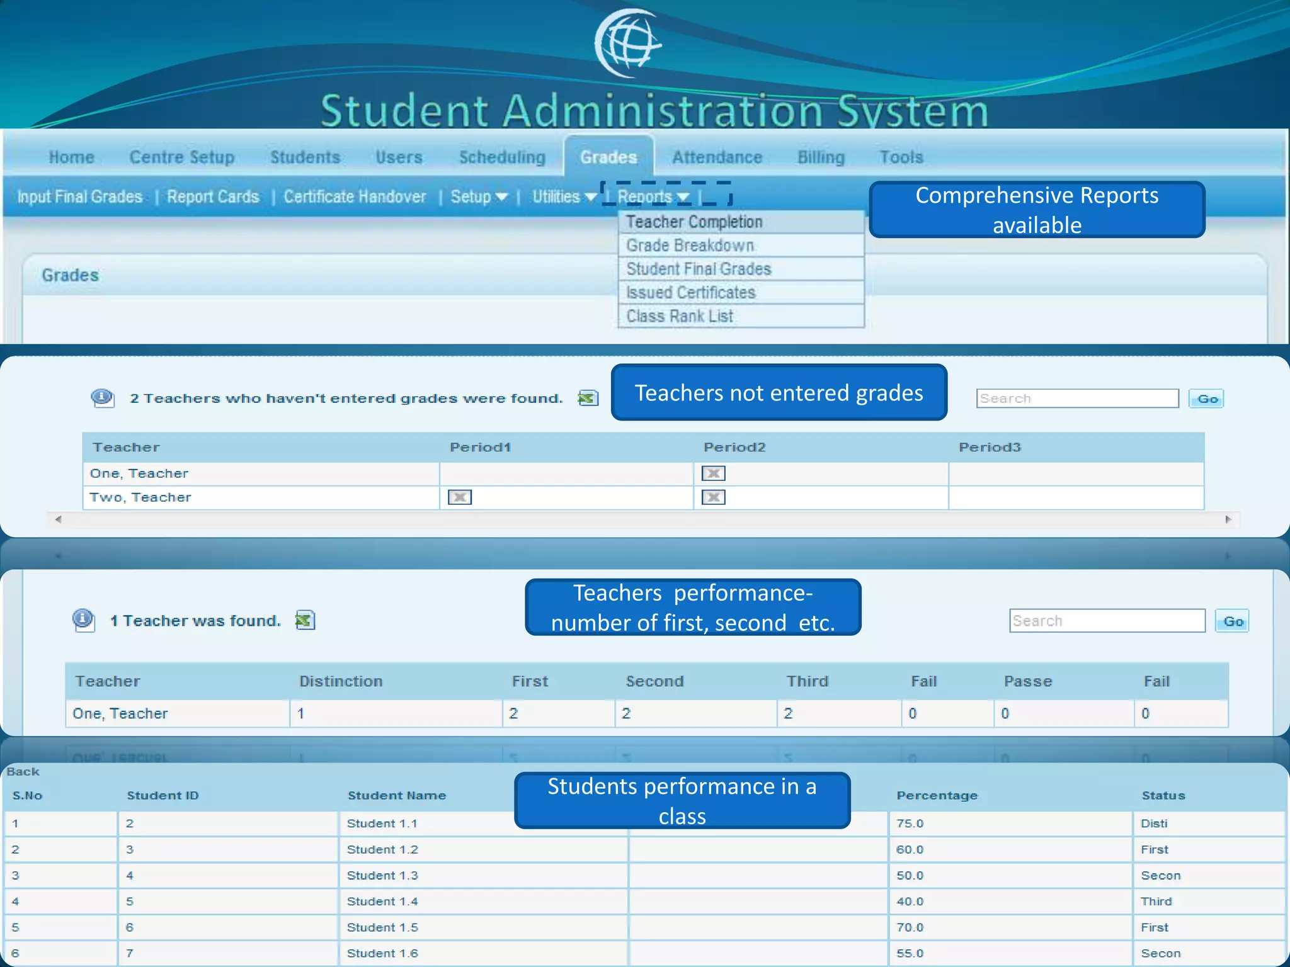This screenshot has width=1290, height=967.
Task: Toggle X mark in Two, Teacher Period2 cell
Action: [713, 497]
